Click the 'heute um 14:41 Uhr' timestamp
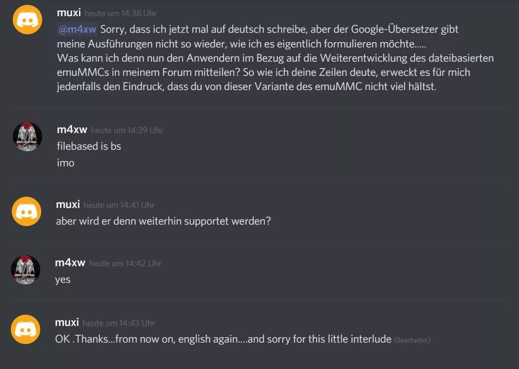Image resolution: width=519 pixels, height=369 pixels. coord(119,205)
